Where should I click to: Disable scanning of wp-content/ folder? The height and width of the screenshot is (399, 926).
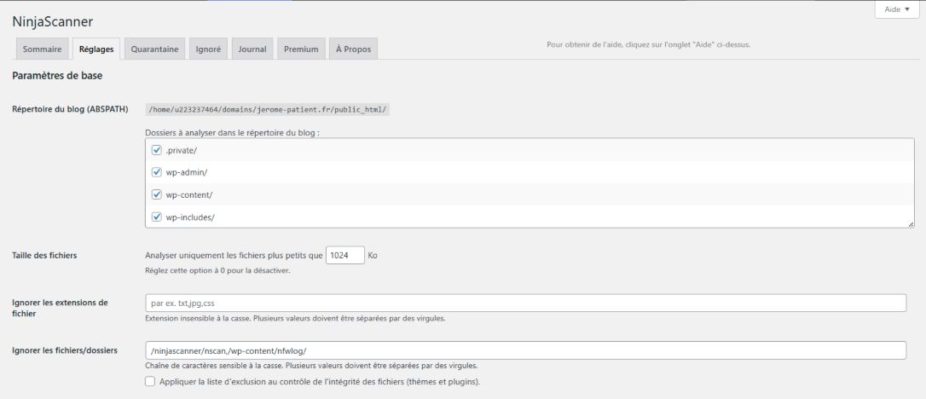(x=157, y=194)
